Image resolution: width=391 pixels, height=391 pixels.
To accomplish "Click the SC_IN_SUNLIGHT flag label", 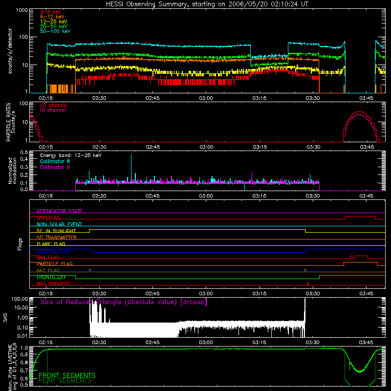I will click(x=56, y=231).
